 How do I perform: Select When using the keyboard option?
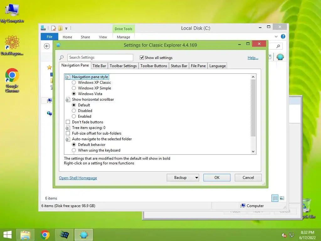coord(74,150)
